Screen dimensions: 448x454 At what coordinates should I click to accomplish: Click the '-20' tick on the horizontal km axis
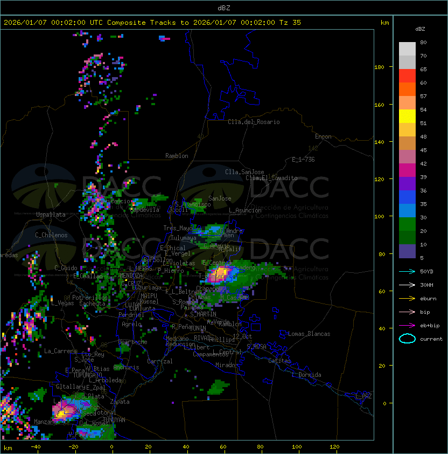[x=73, y=447]
